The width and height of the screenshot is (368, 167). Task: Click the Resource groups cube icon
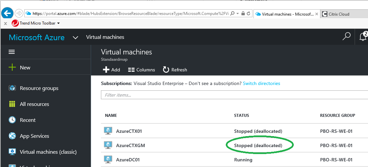(x=12, y=88)
